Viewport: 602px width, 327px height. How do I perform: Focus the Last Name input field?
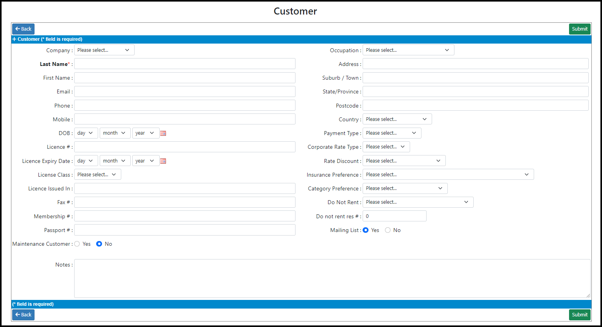tap(185, 64)
